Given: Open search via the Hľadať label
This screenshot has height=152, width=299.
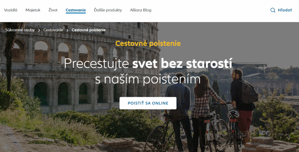Looking at the screenshot, I should click(285, 10).
